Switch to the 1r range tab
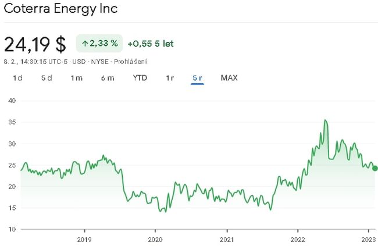Screen dimensions: 378x246 pos(170,78)
